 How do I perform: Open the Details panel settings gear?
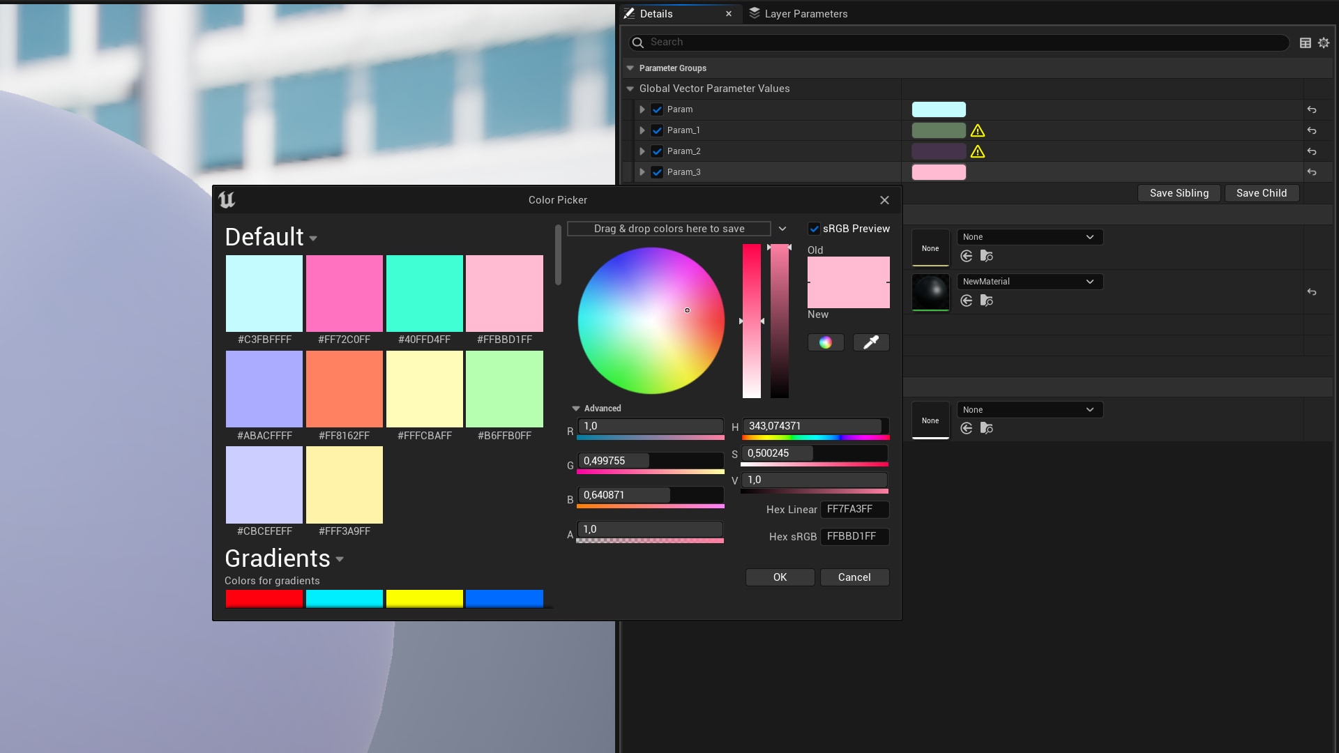pyautogui.click(x=1324, y=43)
